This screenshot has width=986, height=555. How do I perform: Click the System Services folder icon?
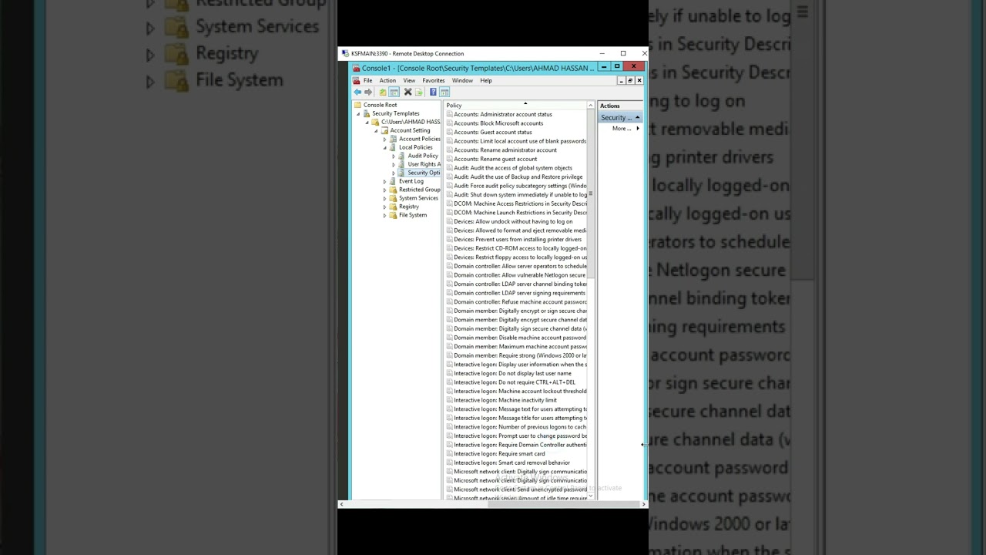click(393, 198)
